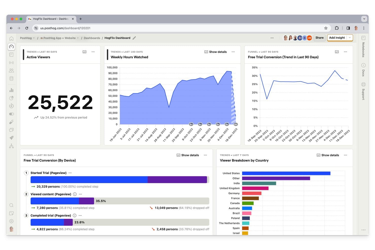Open the Support side panel
Screen dimensions: 375x250
[x=363, y=91]
